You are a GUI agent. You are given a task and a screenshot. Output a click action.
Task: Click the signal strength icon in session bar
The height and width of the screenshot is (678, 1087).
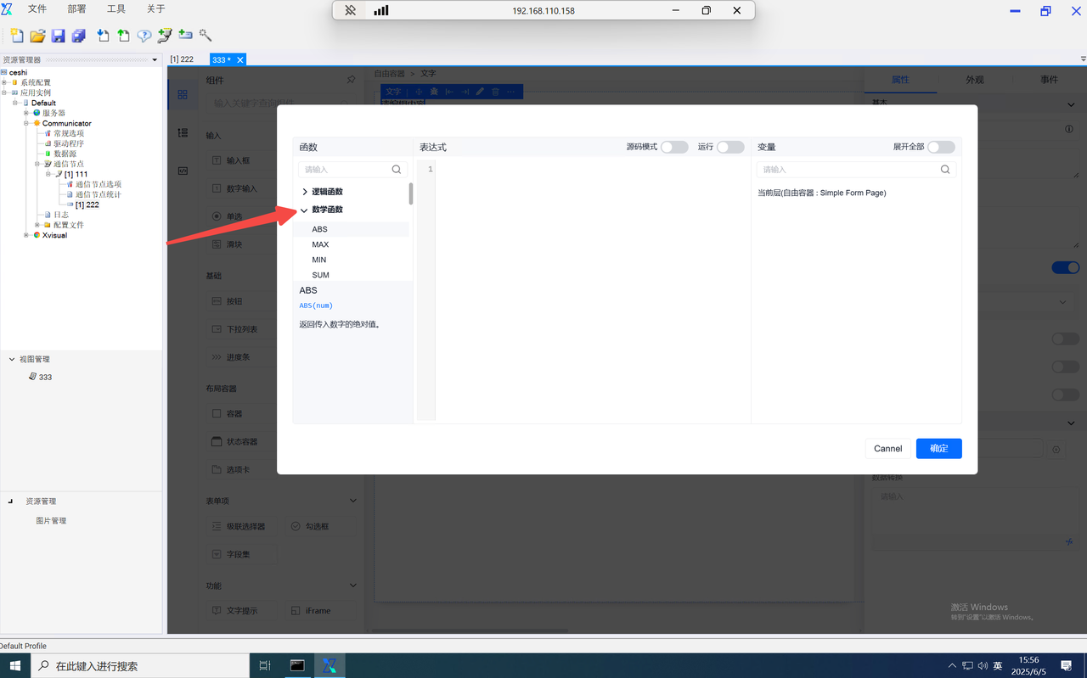point(381,11)
